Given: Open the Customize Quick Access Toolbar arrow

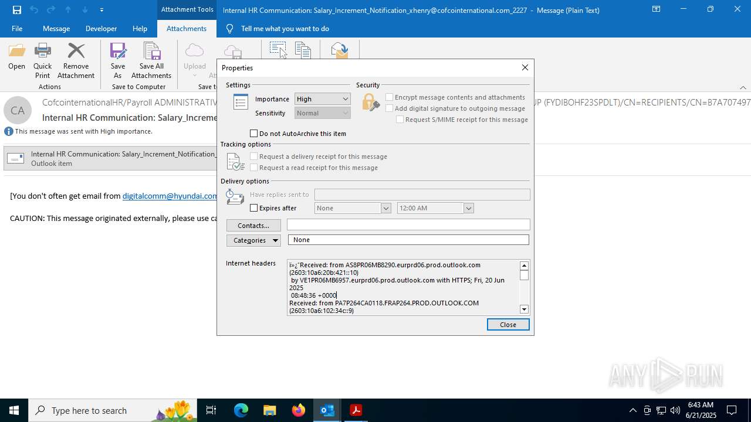Looking at the screenshot, I should [102, 10].
